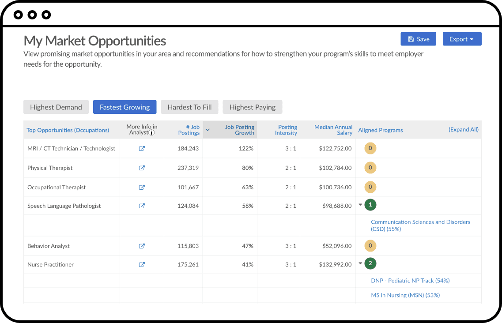
Task: Switch to Hardest To Fill tab
Action: tap(189, 107)
